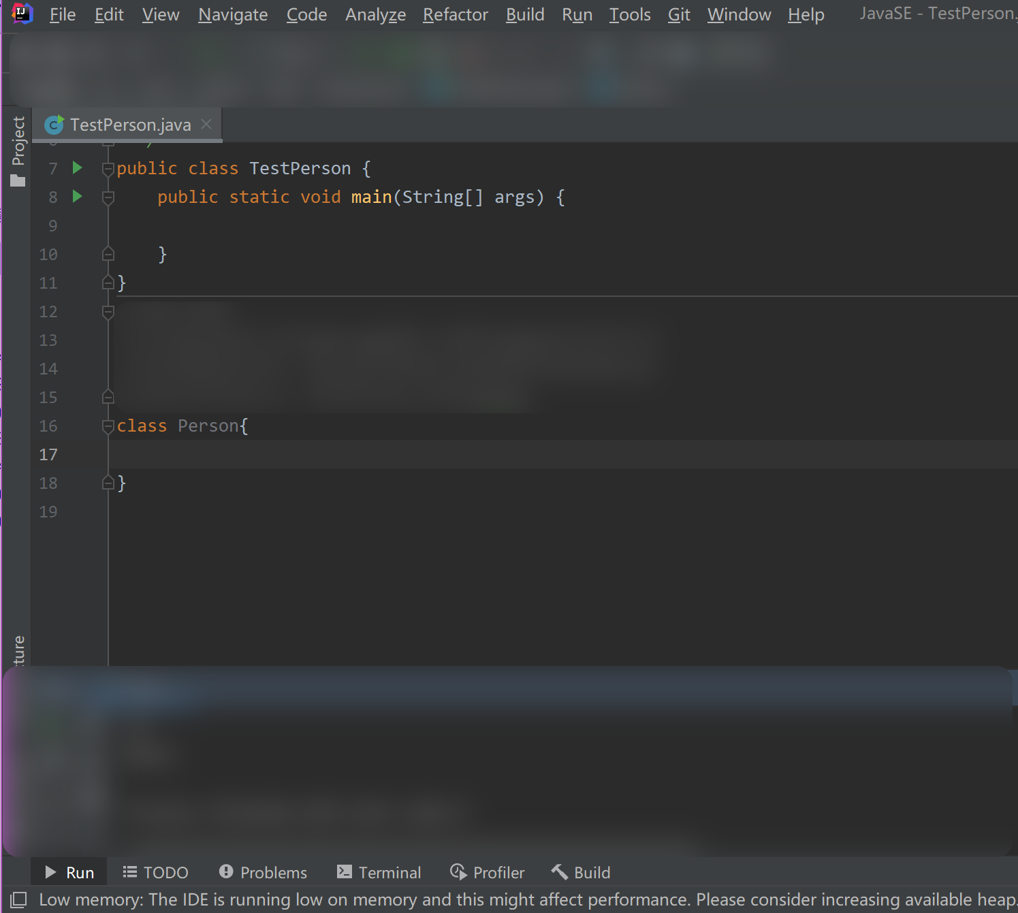Open the Terminal tool window
The width and height of the screenshot is (1018, 913).
tap(379, 872)
